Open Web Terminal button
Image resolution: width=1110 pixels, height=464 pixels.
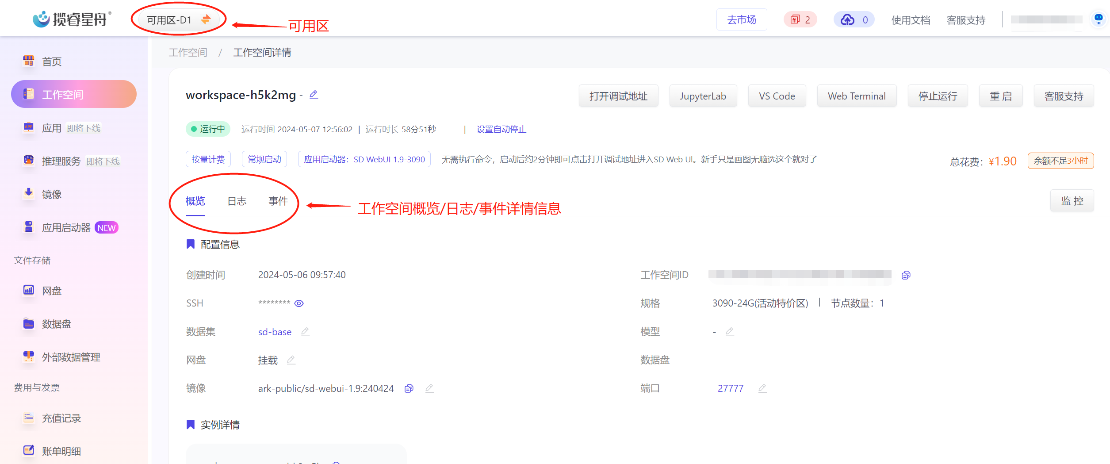(857, 96)
